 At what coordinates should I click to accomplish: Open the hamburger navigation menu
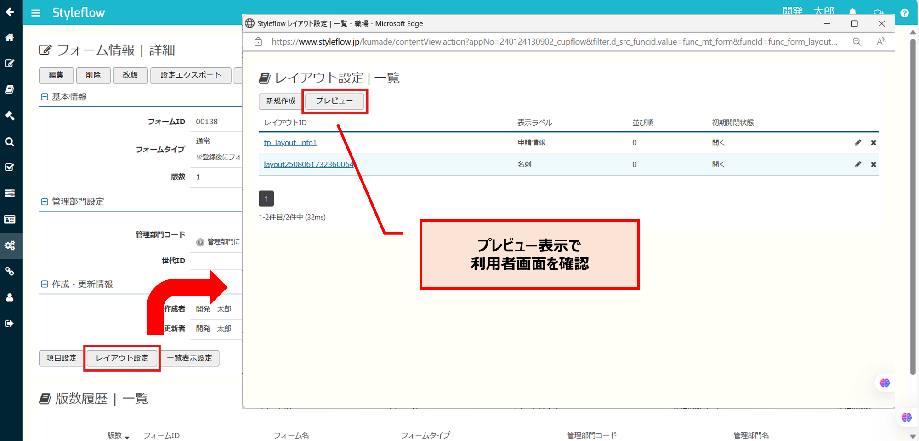[x=35, y=13]
